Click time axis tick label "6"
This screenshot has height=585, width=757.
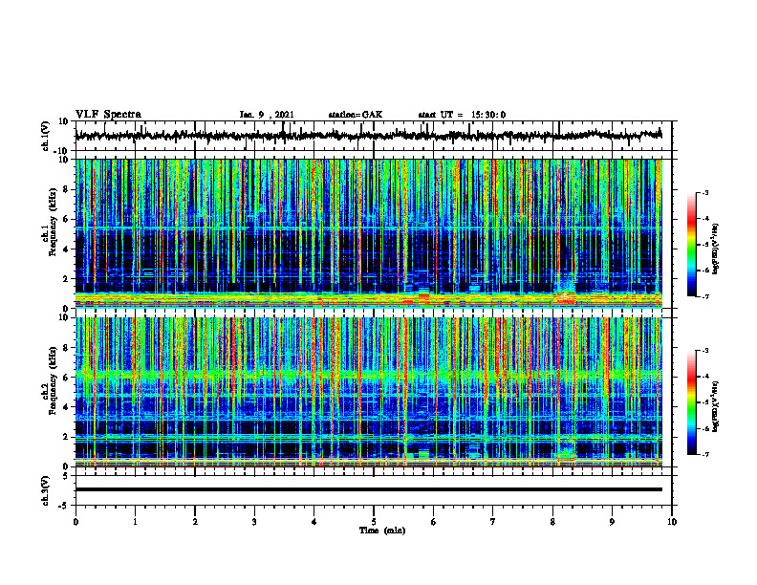click(x=434, y=522)
